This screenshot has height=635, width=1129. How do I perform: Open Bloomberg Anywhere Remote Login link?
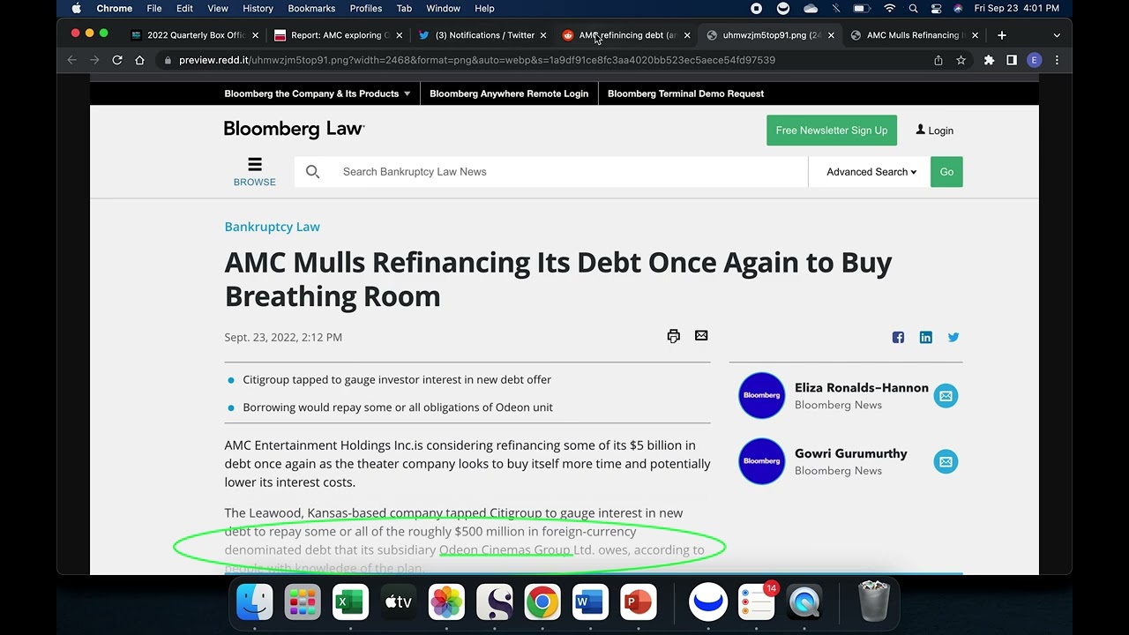(x=509, y=93)
